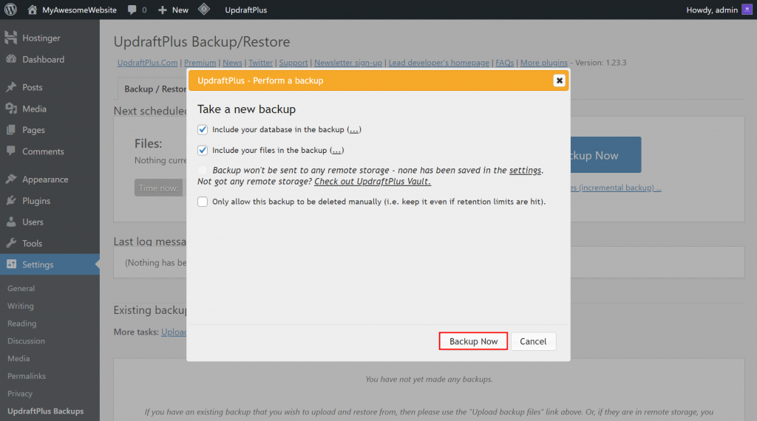Image resolution: width=757 pixels, height=421 pixels.
Task: Click the Plugins plug icon
Action: (x=11, y=201)
